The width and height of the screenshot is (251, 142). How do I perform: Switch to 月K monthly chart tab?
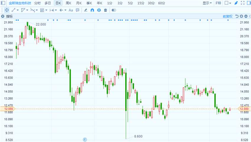tap(79, 3)
